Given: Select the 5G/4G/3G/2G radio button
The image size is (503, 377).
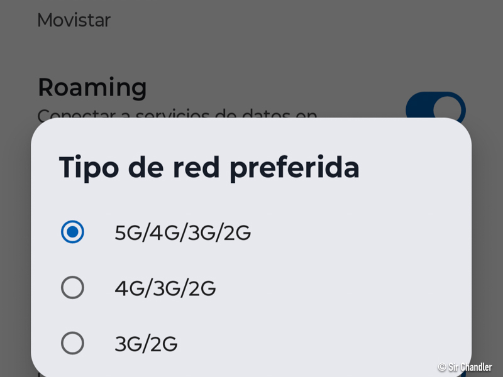Looking at the screenshot, I should [x=73, y=232].
